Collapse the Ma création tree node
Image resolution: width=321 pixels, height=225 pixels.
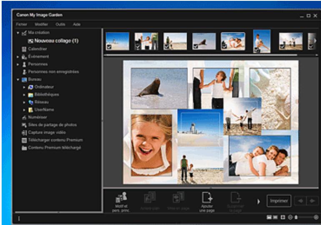18,32
